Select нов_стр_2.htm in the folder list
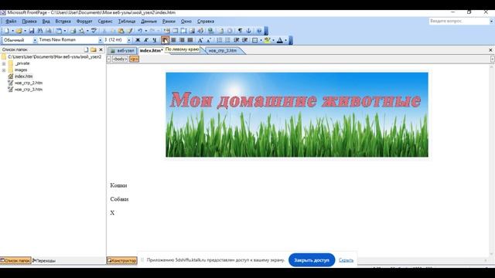Image resolution: width=495 pixels, height=278 pixels. tap(29, 83)
